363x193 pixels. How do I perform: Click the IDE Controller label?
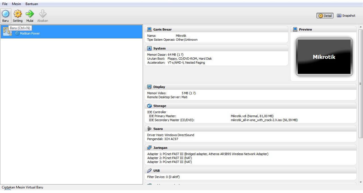click(157, 112)
